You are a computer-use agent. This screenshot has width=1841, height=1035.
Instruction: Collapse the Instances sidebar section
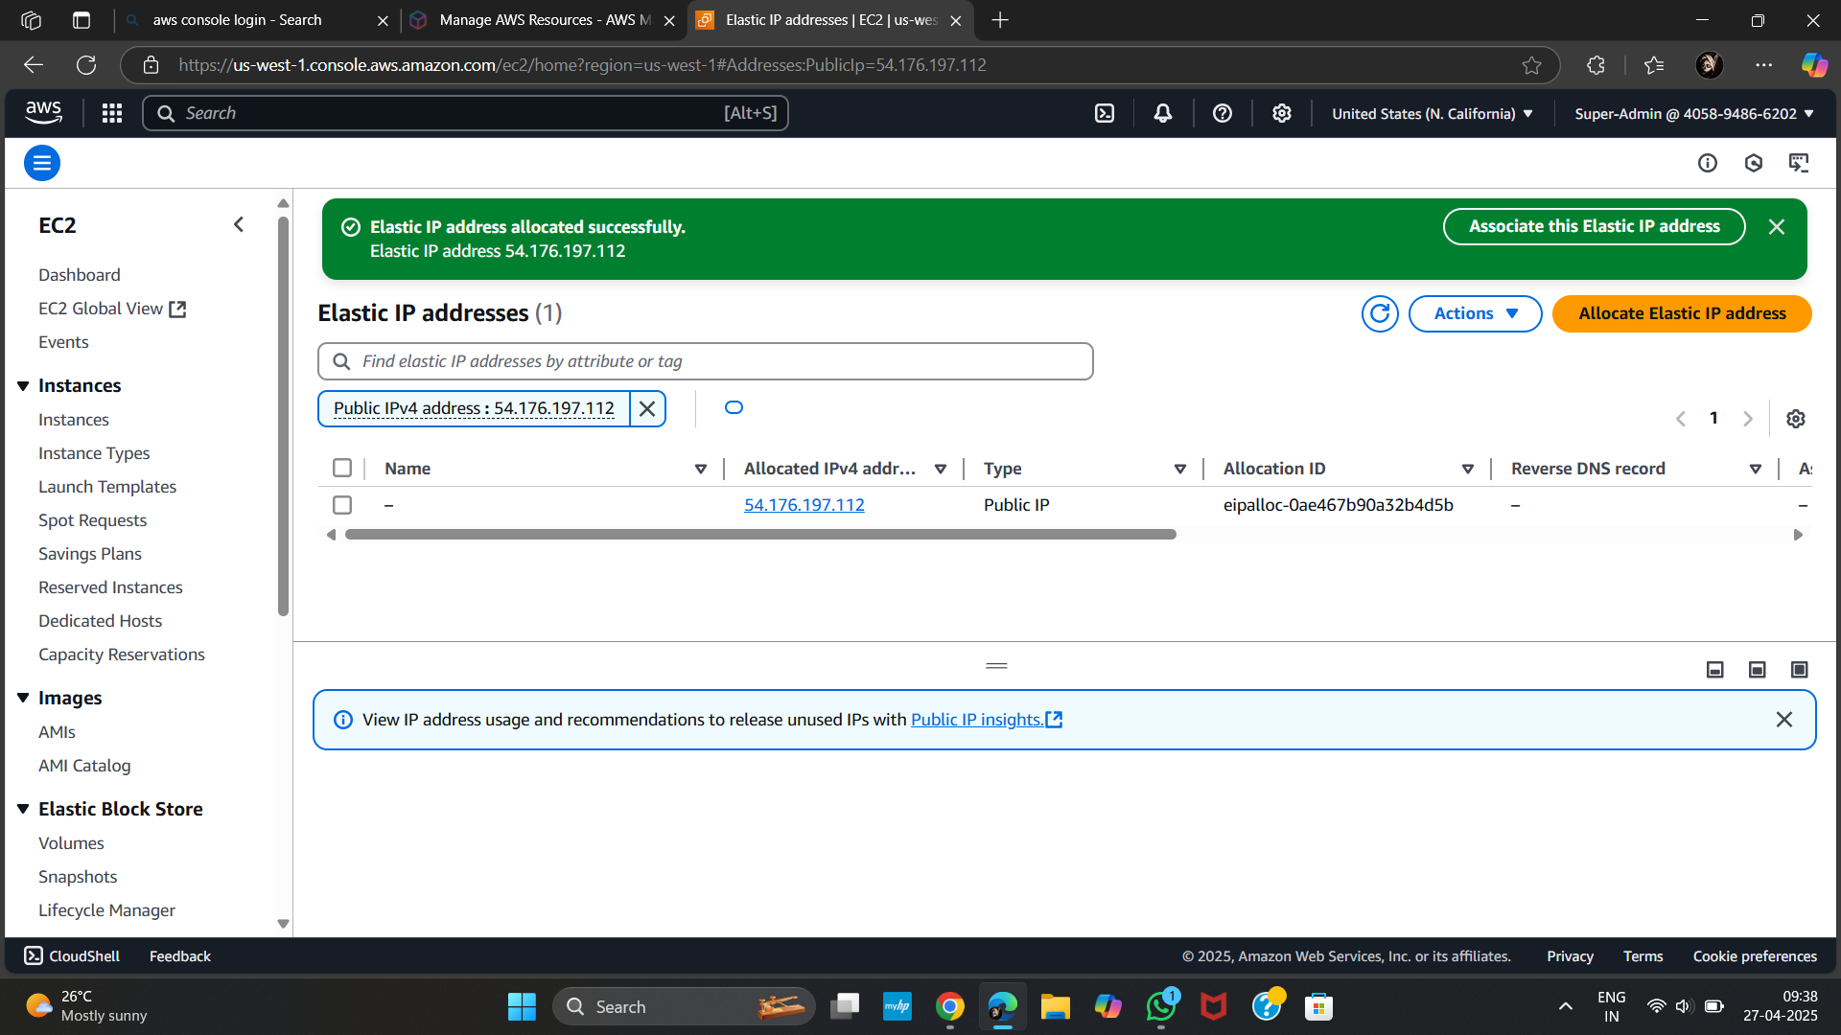pyautogui.click(x=23, y=386)
